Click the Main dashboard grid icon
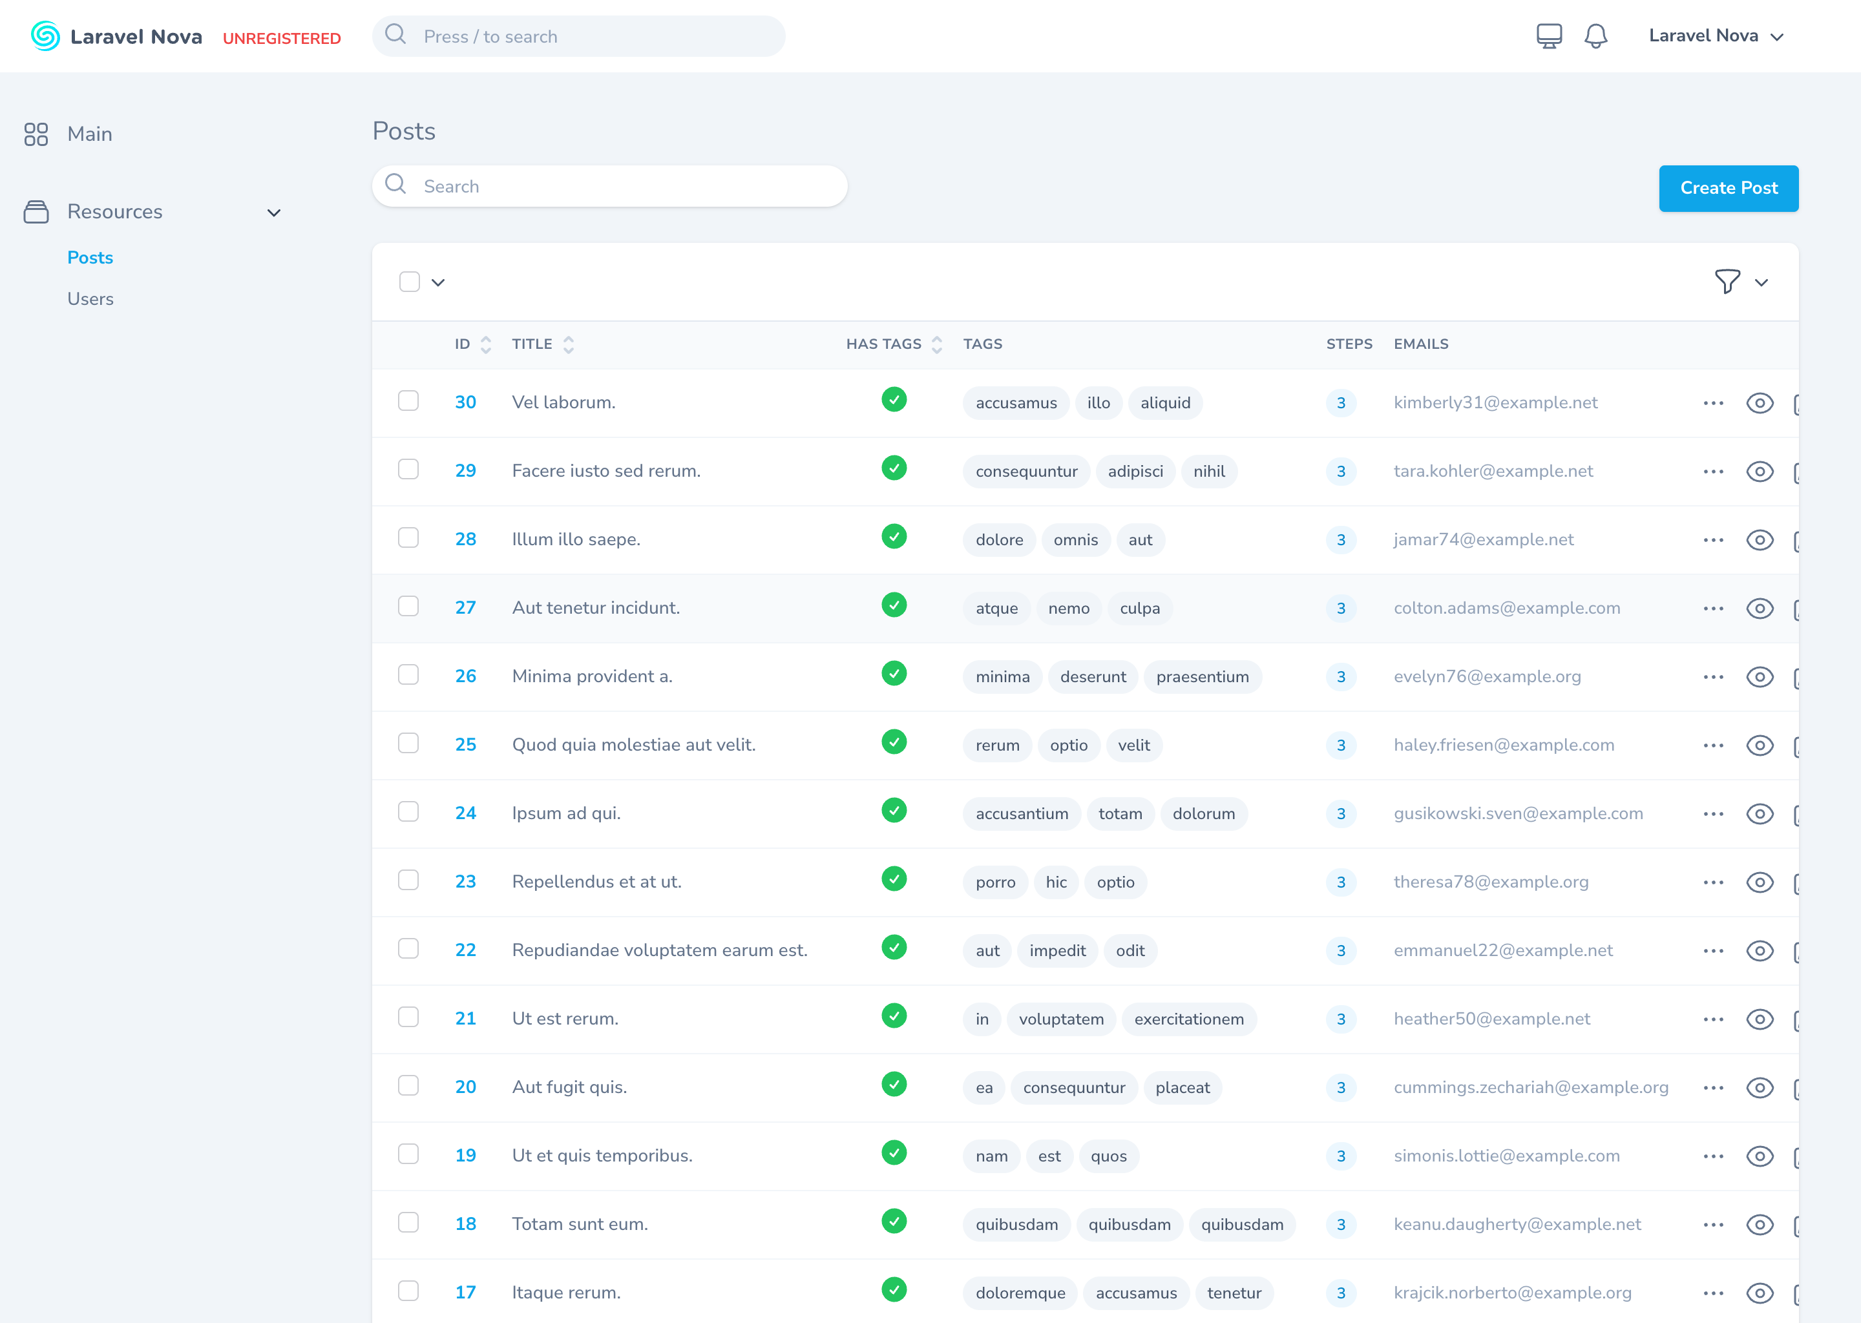 pos(36,134)
